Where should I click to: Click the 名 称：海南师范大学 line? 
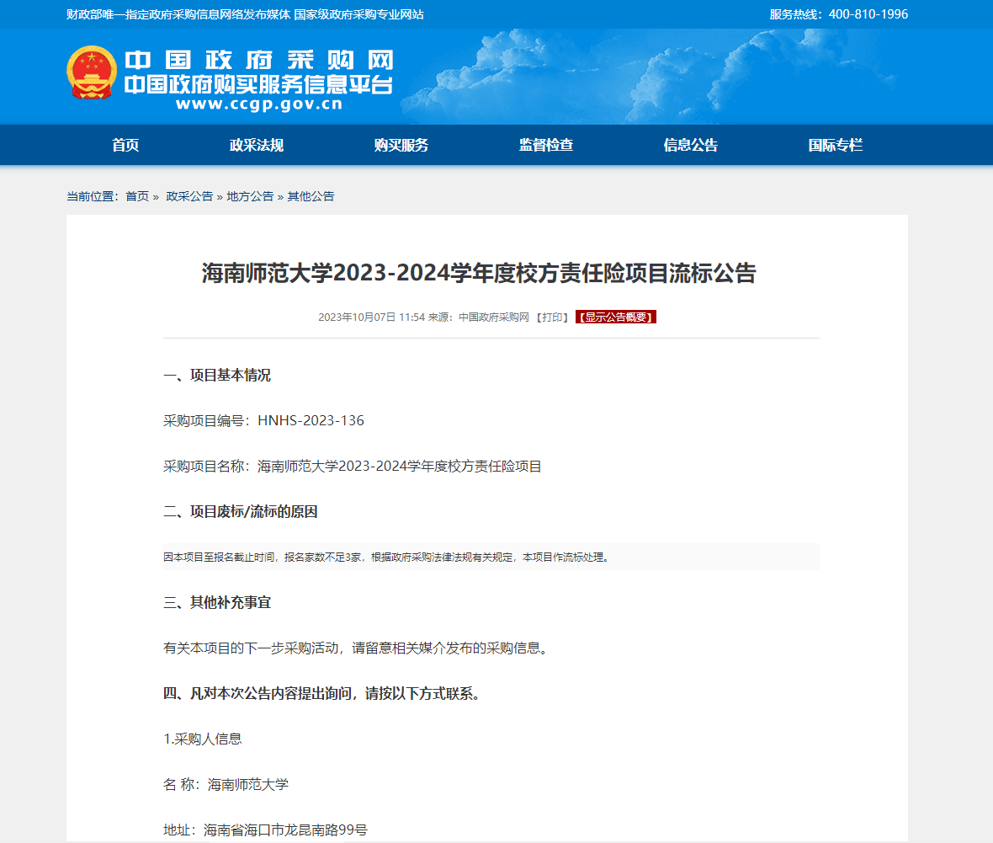(x=226, y=785)
